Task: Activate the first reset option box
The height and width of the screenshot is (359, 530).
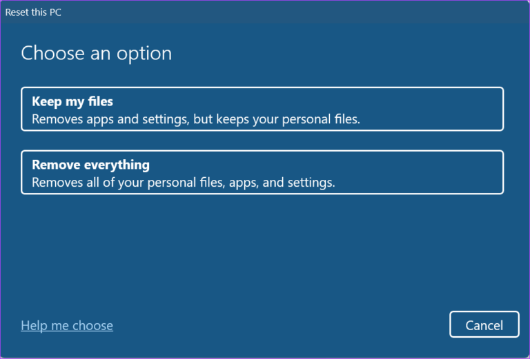Action: pyautogui.click(x=262, y=109)
